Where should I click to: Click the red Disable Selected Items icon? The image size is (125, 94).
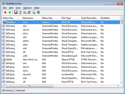point(5,13)
